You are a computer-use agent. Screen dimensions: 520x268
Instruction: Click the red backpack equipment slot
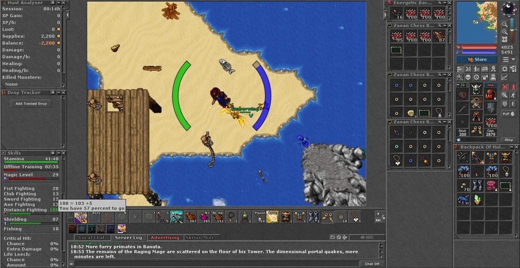491,94
